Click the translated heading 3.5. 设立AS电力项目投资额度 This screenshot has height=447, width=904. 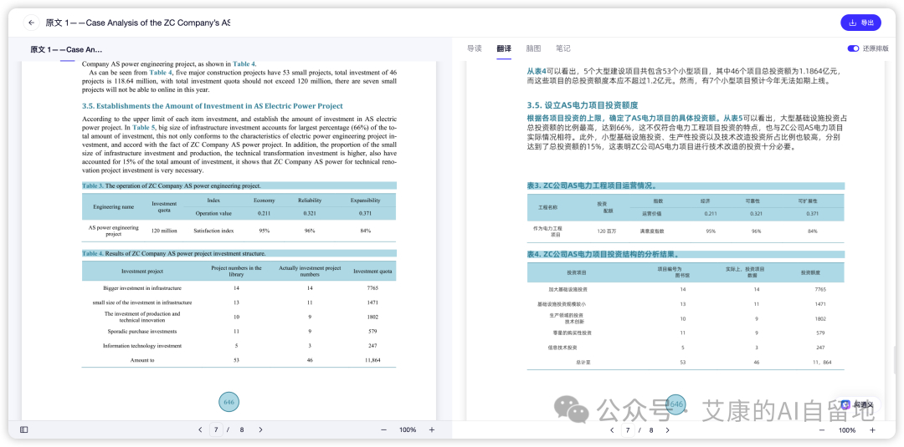(x=583, y=106)
